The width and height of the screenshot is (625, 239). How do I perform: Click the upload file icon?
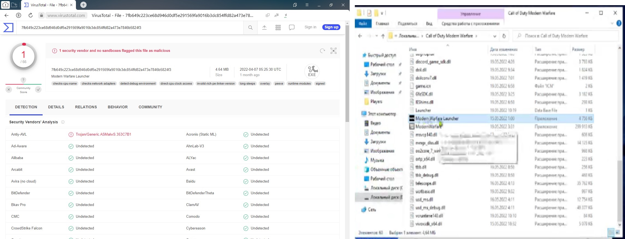(x=264, y=28)
